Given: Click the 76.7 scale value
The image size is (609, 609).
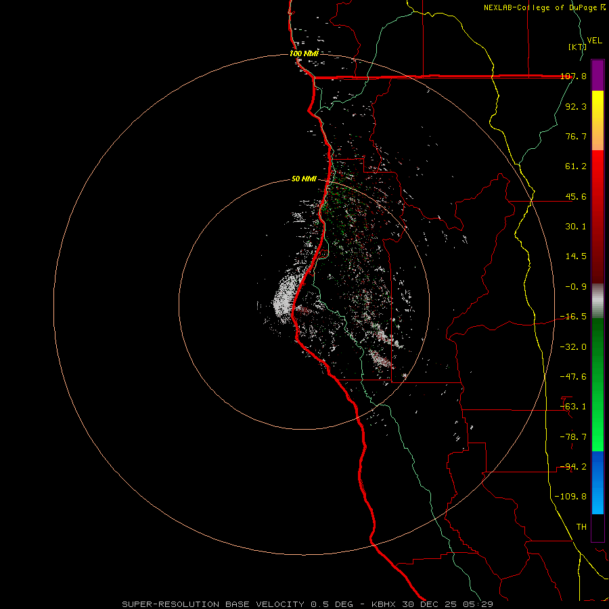Looking at the screenshot, I should click(576, 136).
